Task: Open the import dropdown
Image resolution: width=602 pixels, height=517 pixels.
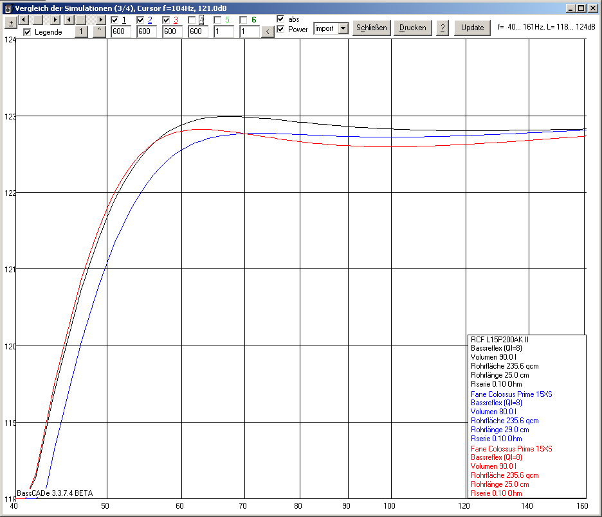Action: coord(343,28)
